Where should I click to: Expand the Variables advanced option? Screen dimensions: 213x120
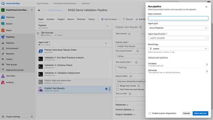(x=178, y=64)
